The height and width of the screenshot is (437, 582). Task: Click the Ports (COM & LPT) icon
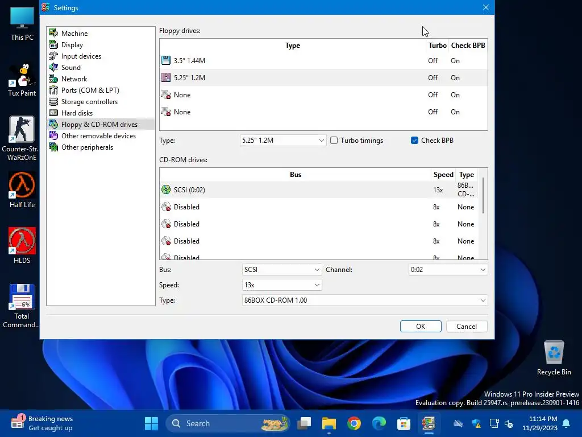click(53, 90)
